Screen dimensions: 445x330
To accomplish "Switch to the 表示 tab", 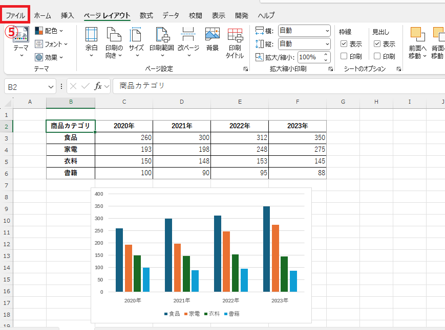I will click(218, 15).
